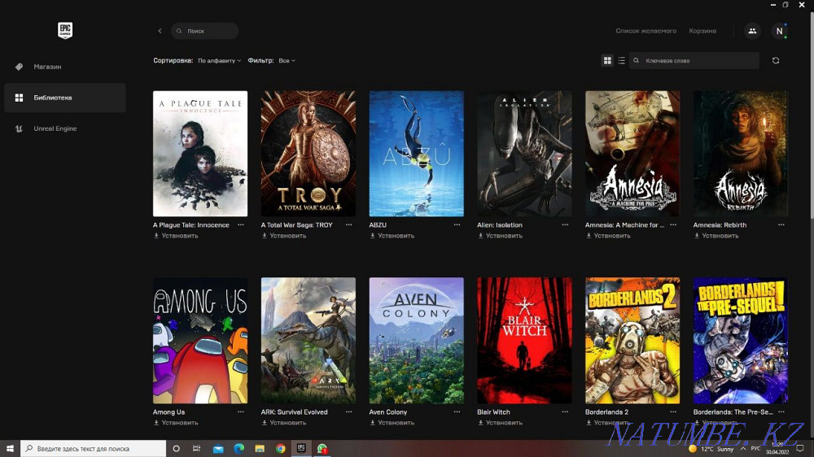Screen dimensions: 814x457
Task: Go back with the arrow icon
Action: coord(160,31)
